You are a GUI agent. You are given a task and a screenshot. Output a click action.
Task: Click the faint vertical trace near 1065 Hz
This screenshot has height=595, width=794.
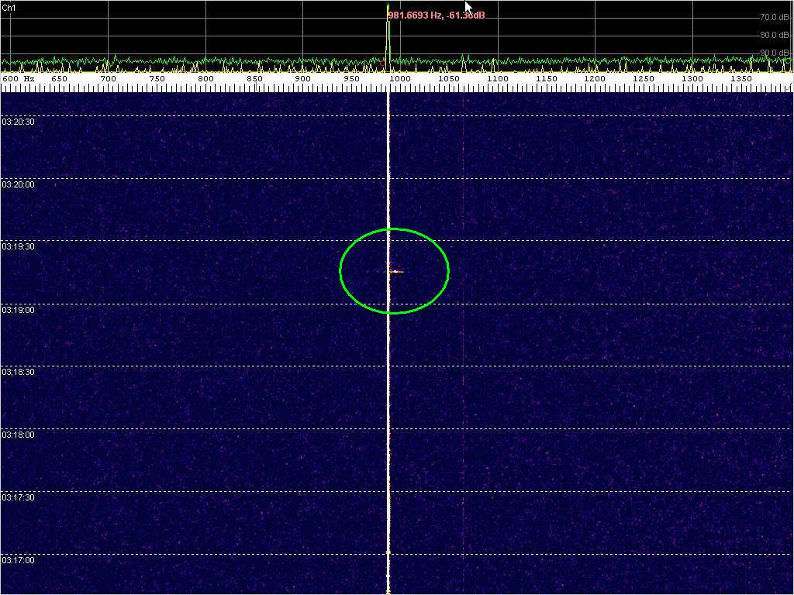coord(464,310)
